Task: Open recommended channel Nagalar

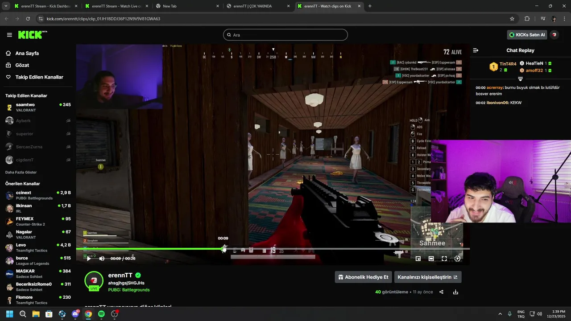Action: (x=38, y=235)
